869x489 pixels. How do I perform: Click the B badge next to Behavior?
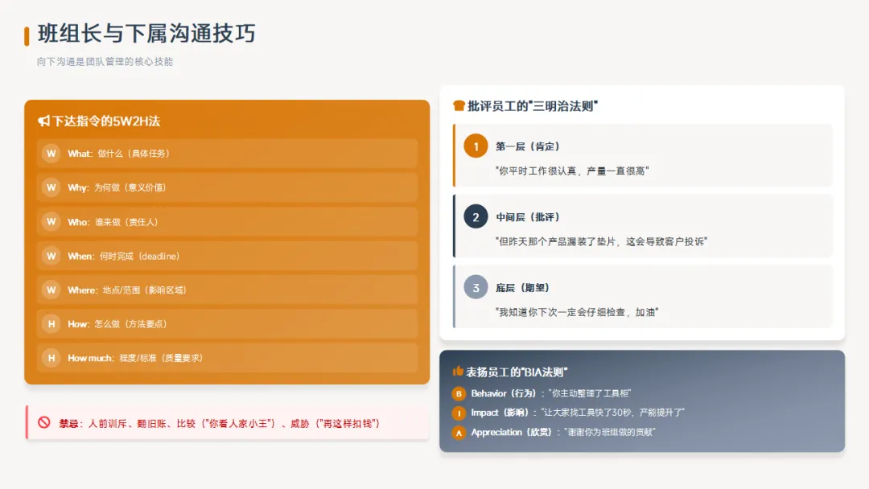[459, 394]
